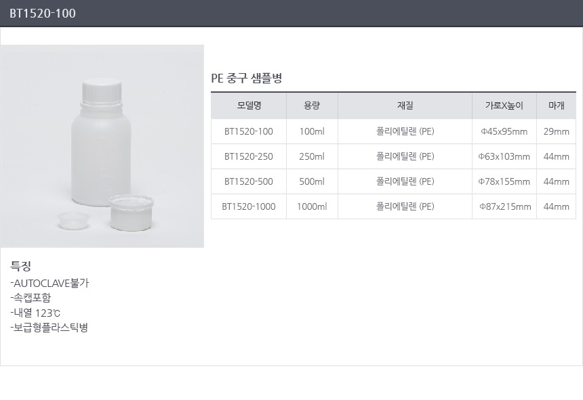Viewport: 583px width, 400px height.
Task: Click the BT1520-100 title in header bar
Action: click(x=43, y=14)
